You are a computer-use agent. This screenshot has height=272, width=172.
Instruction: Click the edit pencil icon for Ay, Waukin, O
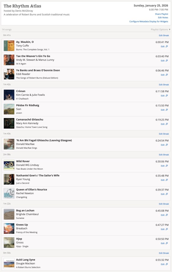(x=167, y=47)
